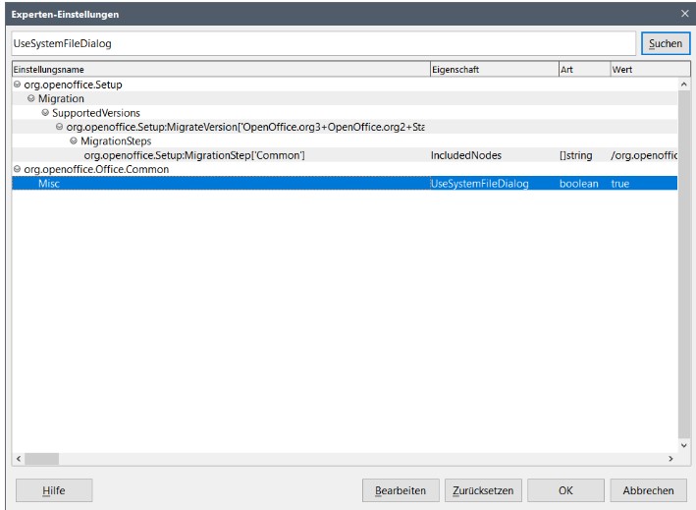Click the horizontal scrollbar left arrow
This screenshot has width=696, height=510.
[19, 459]
